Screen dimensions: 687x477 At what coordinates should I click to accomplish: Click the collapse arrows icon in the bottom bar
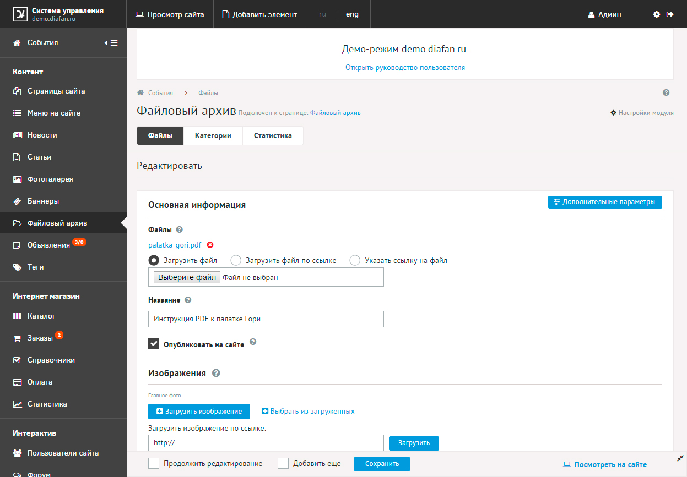679,458
